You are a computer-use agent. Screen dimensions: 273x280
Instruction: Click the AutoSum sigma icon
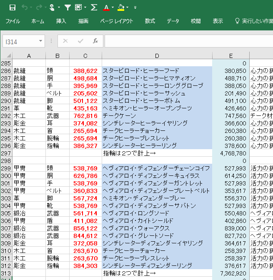[x=94, y=7]
